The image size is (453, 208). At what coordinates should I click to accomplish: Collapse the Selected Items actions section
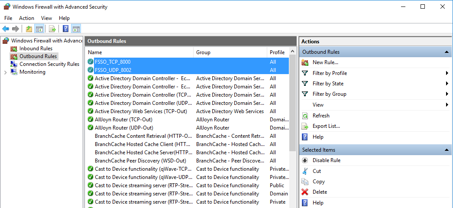(x=446, y=150)
